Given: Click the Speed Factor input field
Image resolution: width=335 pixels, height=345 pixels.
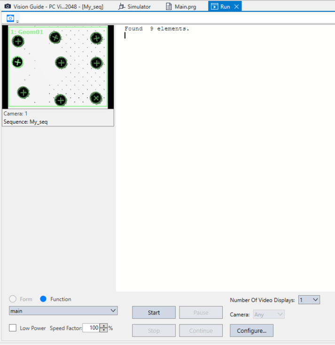Looking at the screenshot, I should pos(91,328).
